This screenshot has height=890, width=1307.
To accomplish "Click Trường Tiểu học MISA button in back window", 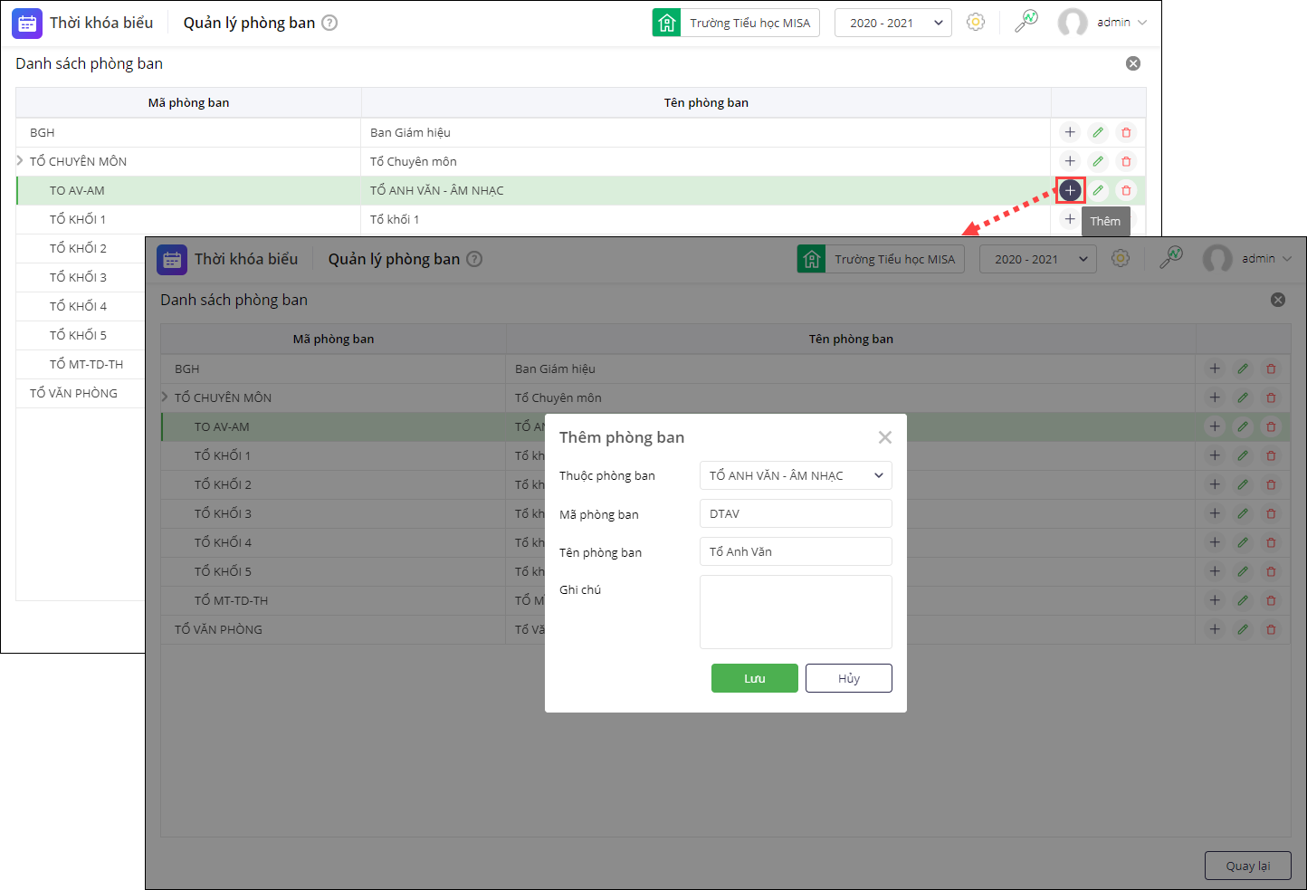I will 736,23.
